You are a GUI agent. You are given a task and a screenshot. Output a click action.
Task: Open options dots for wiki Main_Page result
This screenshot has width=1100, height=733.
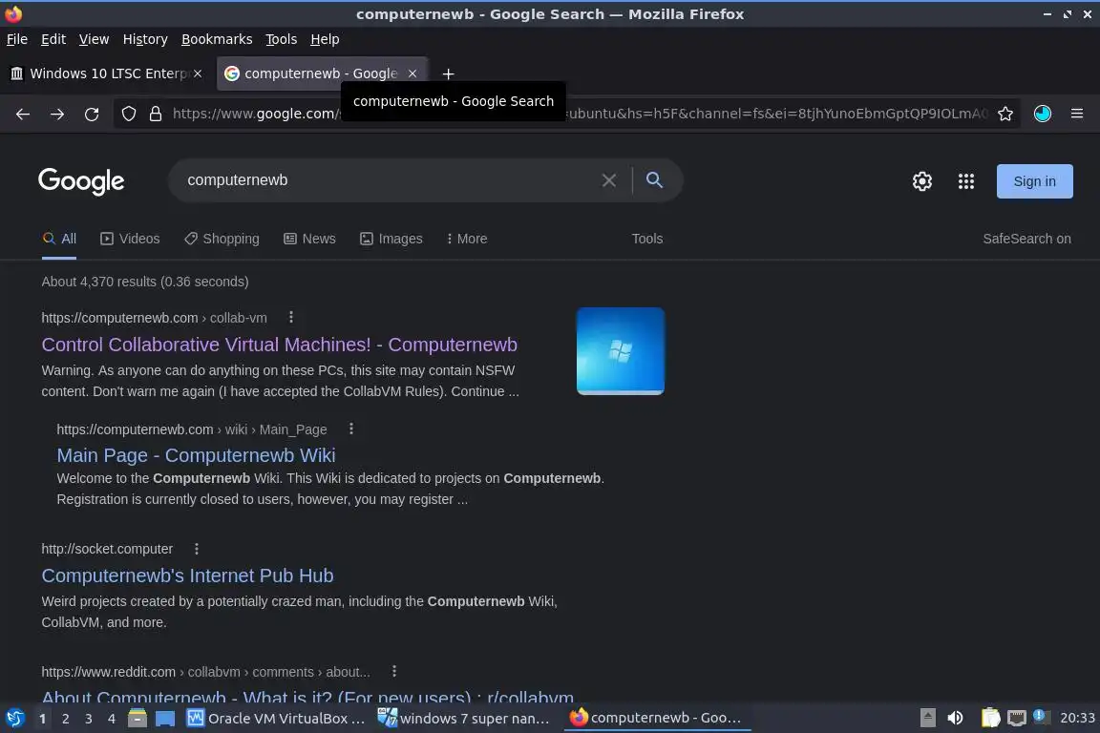click(x=351, y=429)
